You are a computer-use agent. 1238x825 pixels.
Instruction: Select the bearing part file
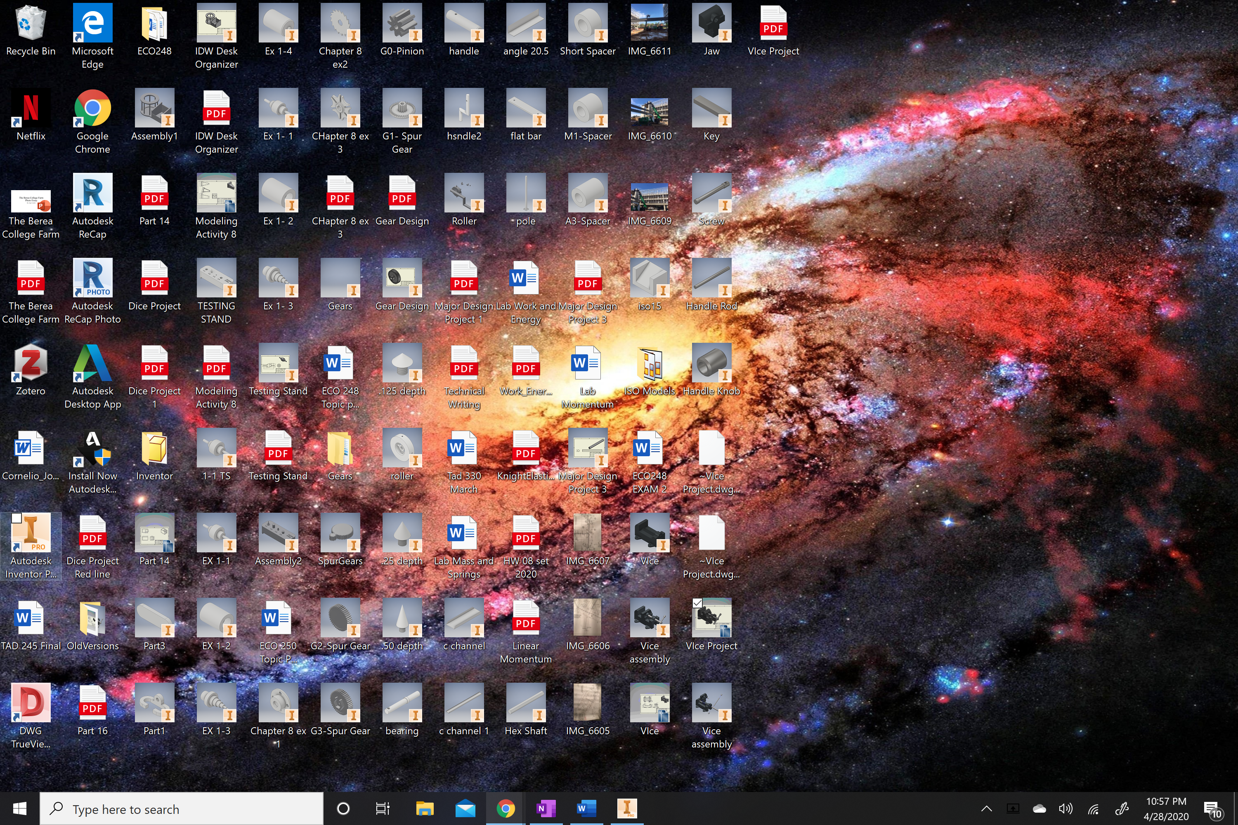coord(402,710)
